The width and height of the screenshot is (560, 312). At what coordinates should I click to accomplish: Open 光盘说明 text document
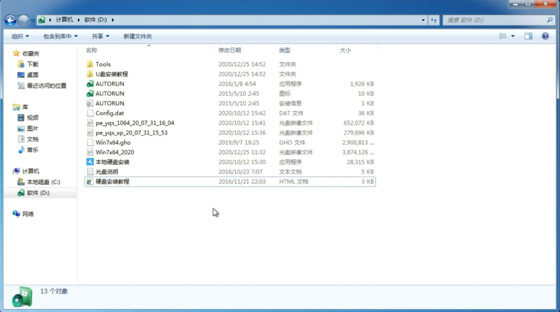click(x=107, y=171)
